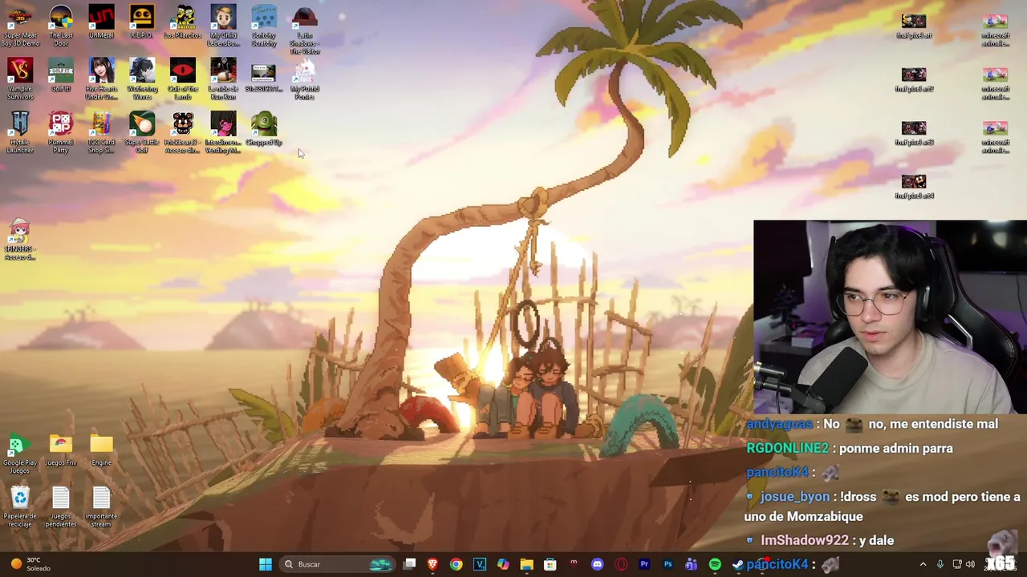Select the fnaf pixel art4 image file
This screenshot has width=1027, height=577.
[x=914, y=187]
